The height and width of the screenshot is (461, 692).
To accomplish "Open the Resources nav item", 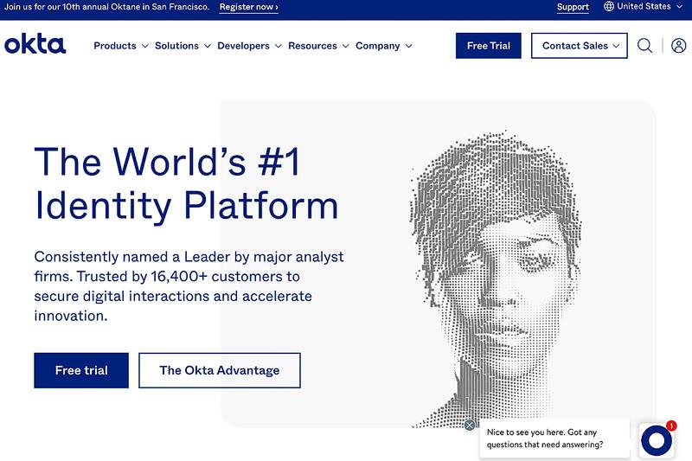I will click(x=312, y=46).
